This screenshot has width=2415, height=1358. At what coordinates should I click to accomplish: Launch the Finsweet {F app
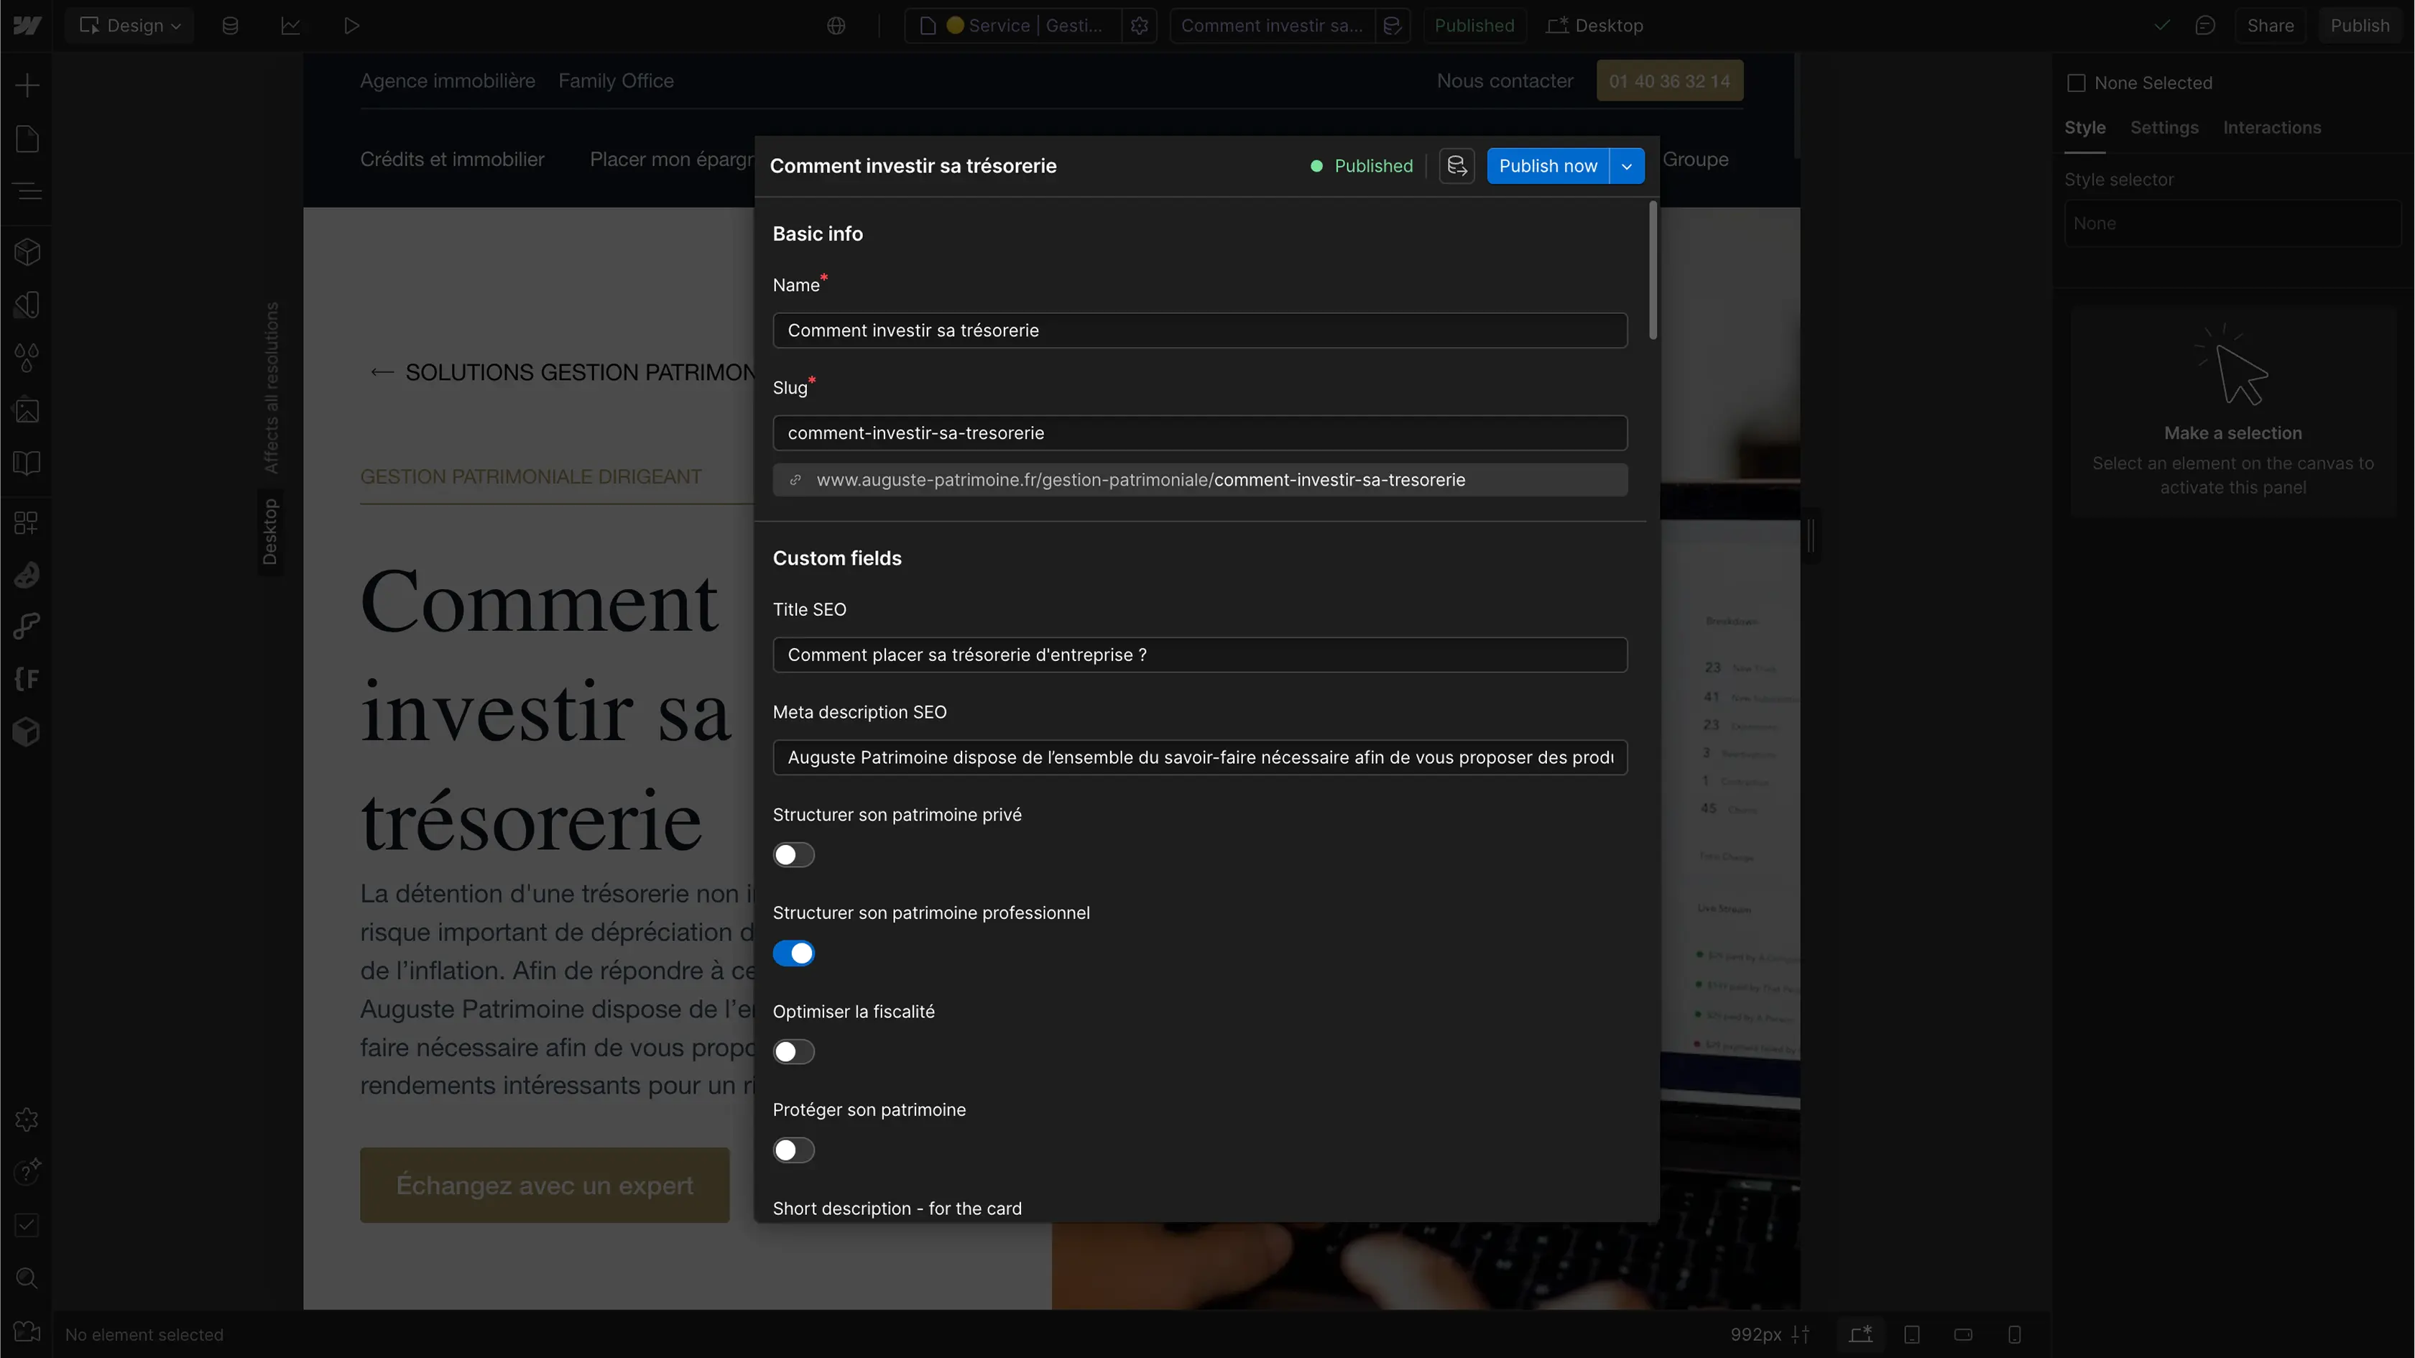[x=27, y=678]
